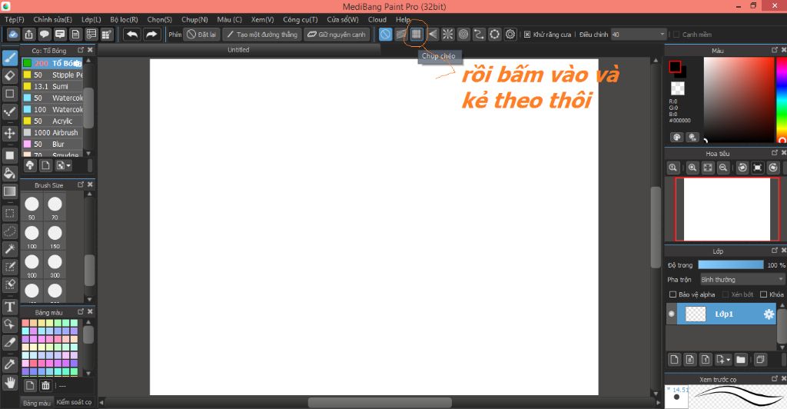Select the Hand pan tool

point(9,384)
